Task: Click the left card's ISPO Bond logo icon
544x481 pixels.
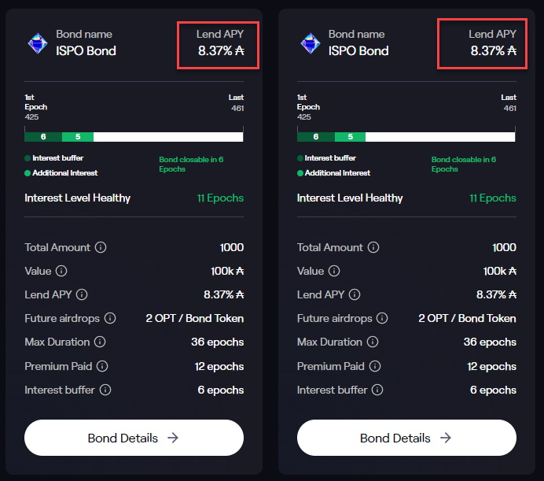Action: (38, 43)
